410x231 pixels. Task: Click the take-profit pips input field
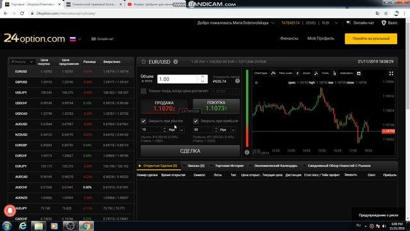[203, 130]
